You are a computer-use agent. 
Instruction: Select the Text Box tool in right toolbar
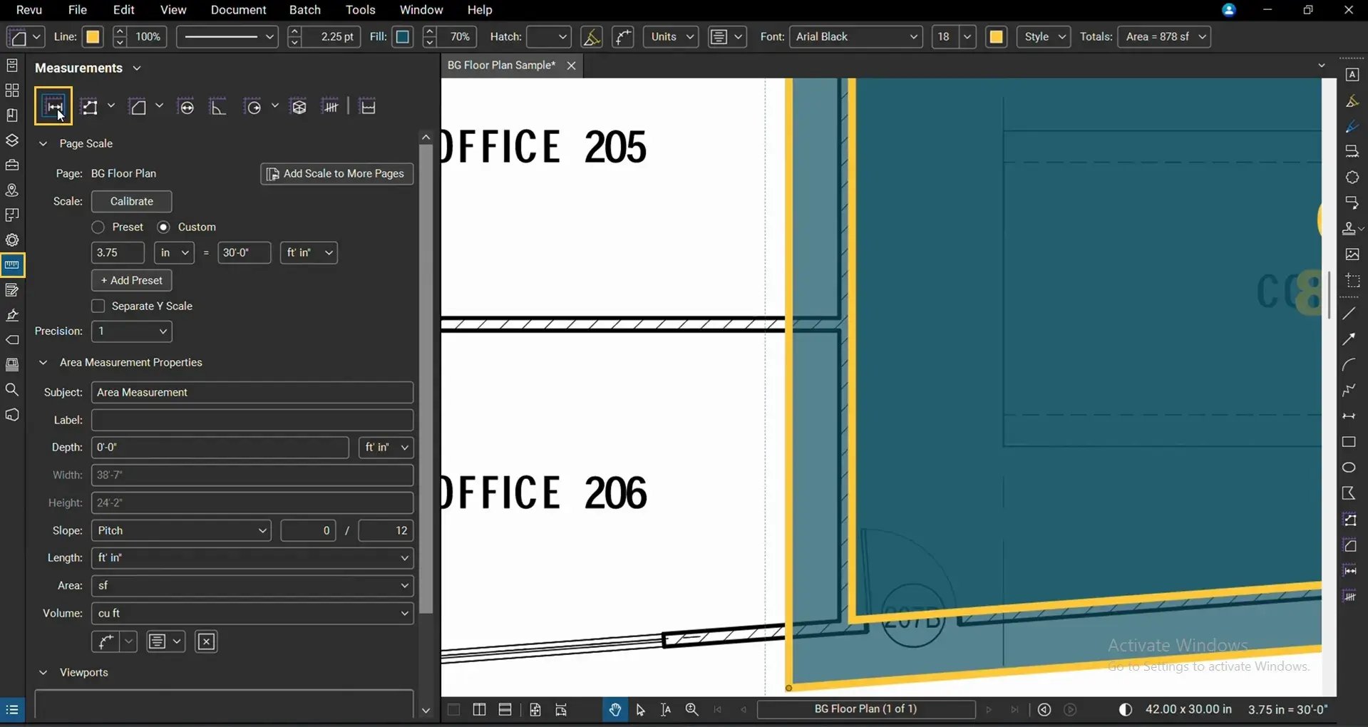[1352, 75]
